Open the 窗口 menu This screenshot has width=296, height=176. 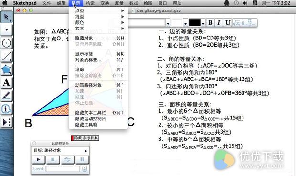pyautogui.click(x=162, y=3)
